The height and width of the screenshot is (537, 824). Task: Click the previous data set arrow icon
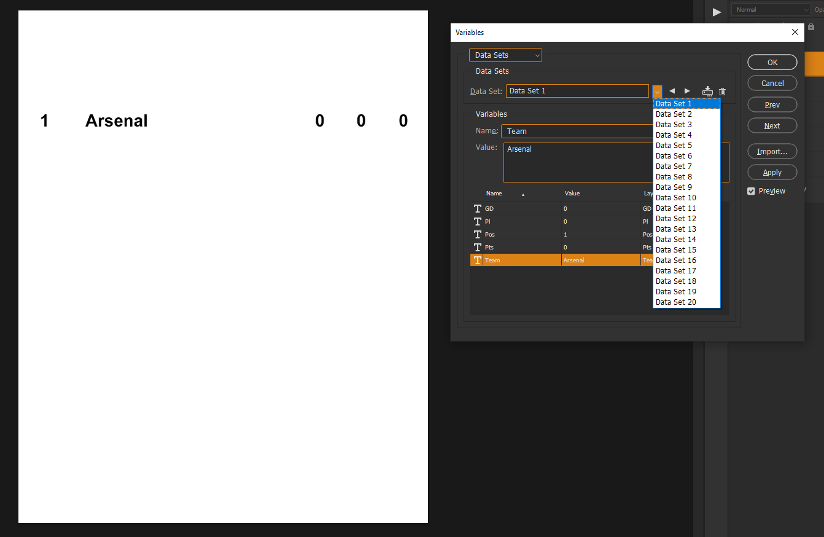coord(672,91)
